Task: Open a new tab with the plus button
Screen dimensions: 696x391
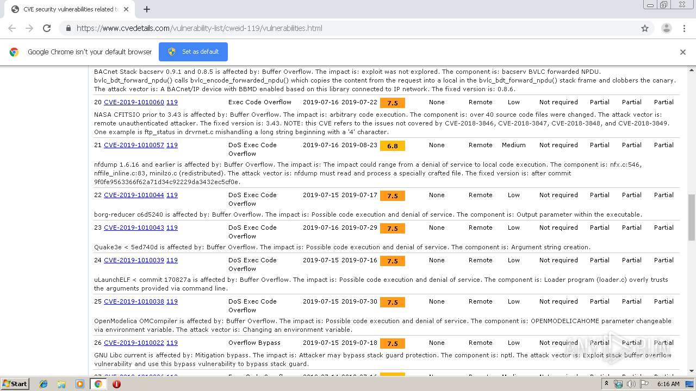Action: [147, 9]
